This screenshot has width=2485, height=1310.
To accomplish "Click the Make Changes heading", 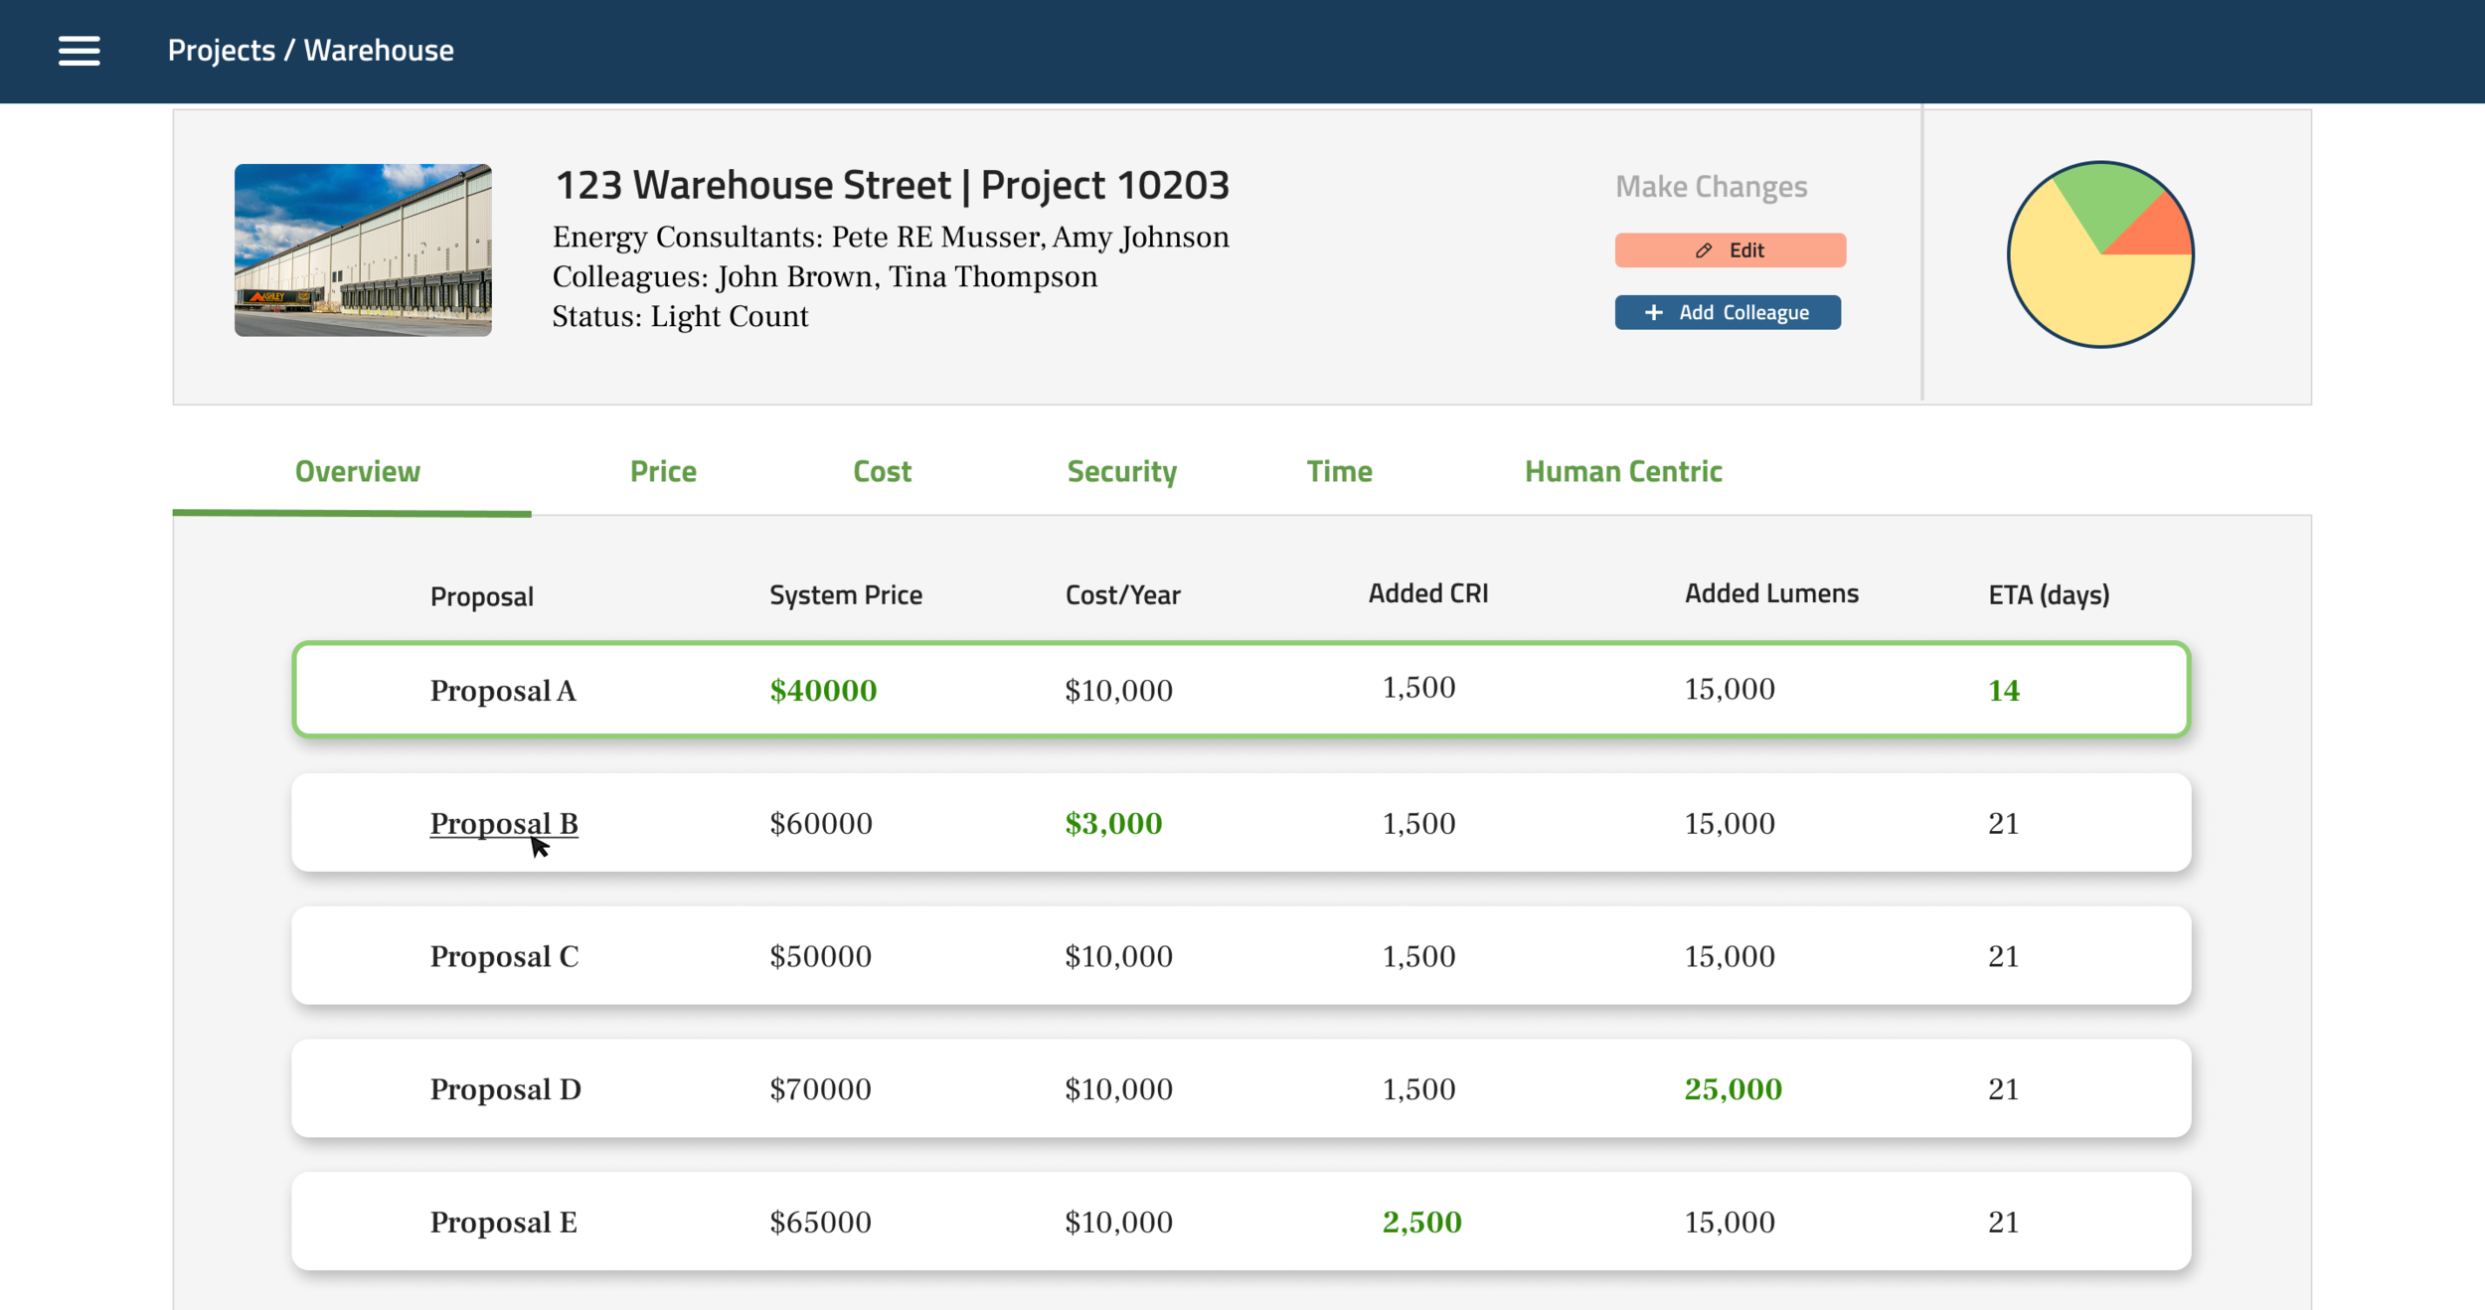I will 1711,187.
